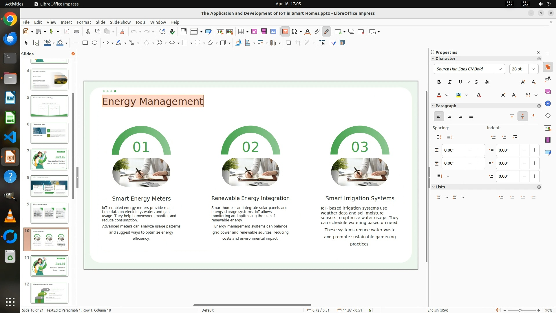The height and width of the screenshot is (313, 556).
Task: Click the Display Grid icon
Action: 183,32
